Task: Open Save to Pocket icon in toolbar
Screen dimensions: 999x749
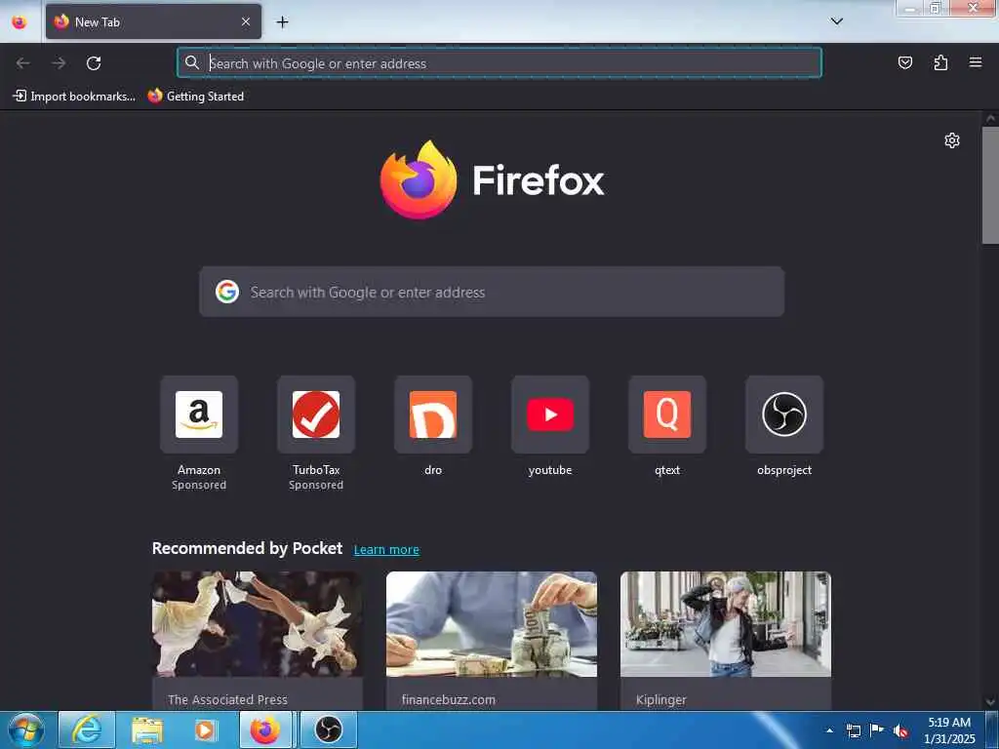Action: point(904,62)
